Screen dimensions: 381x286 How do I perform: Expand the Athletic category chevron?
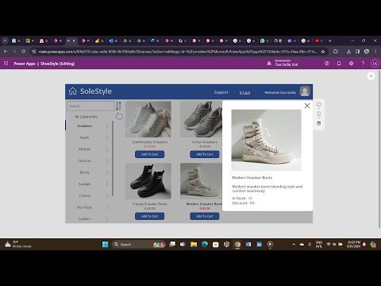click(x=106, y=149)
